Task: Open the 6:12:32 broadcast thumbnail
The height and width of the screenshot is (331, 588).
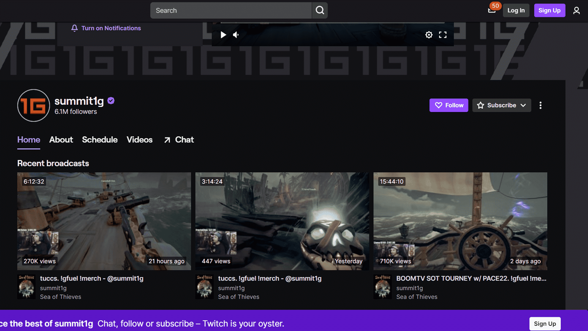Action: 104,221
